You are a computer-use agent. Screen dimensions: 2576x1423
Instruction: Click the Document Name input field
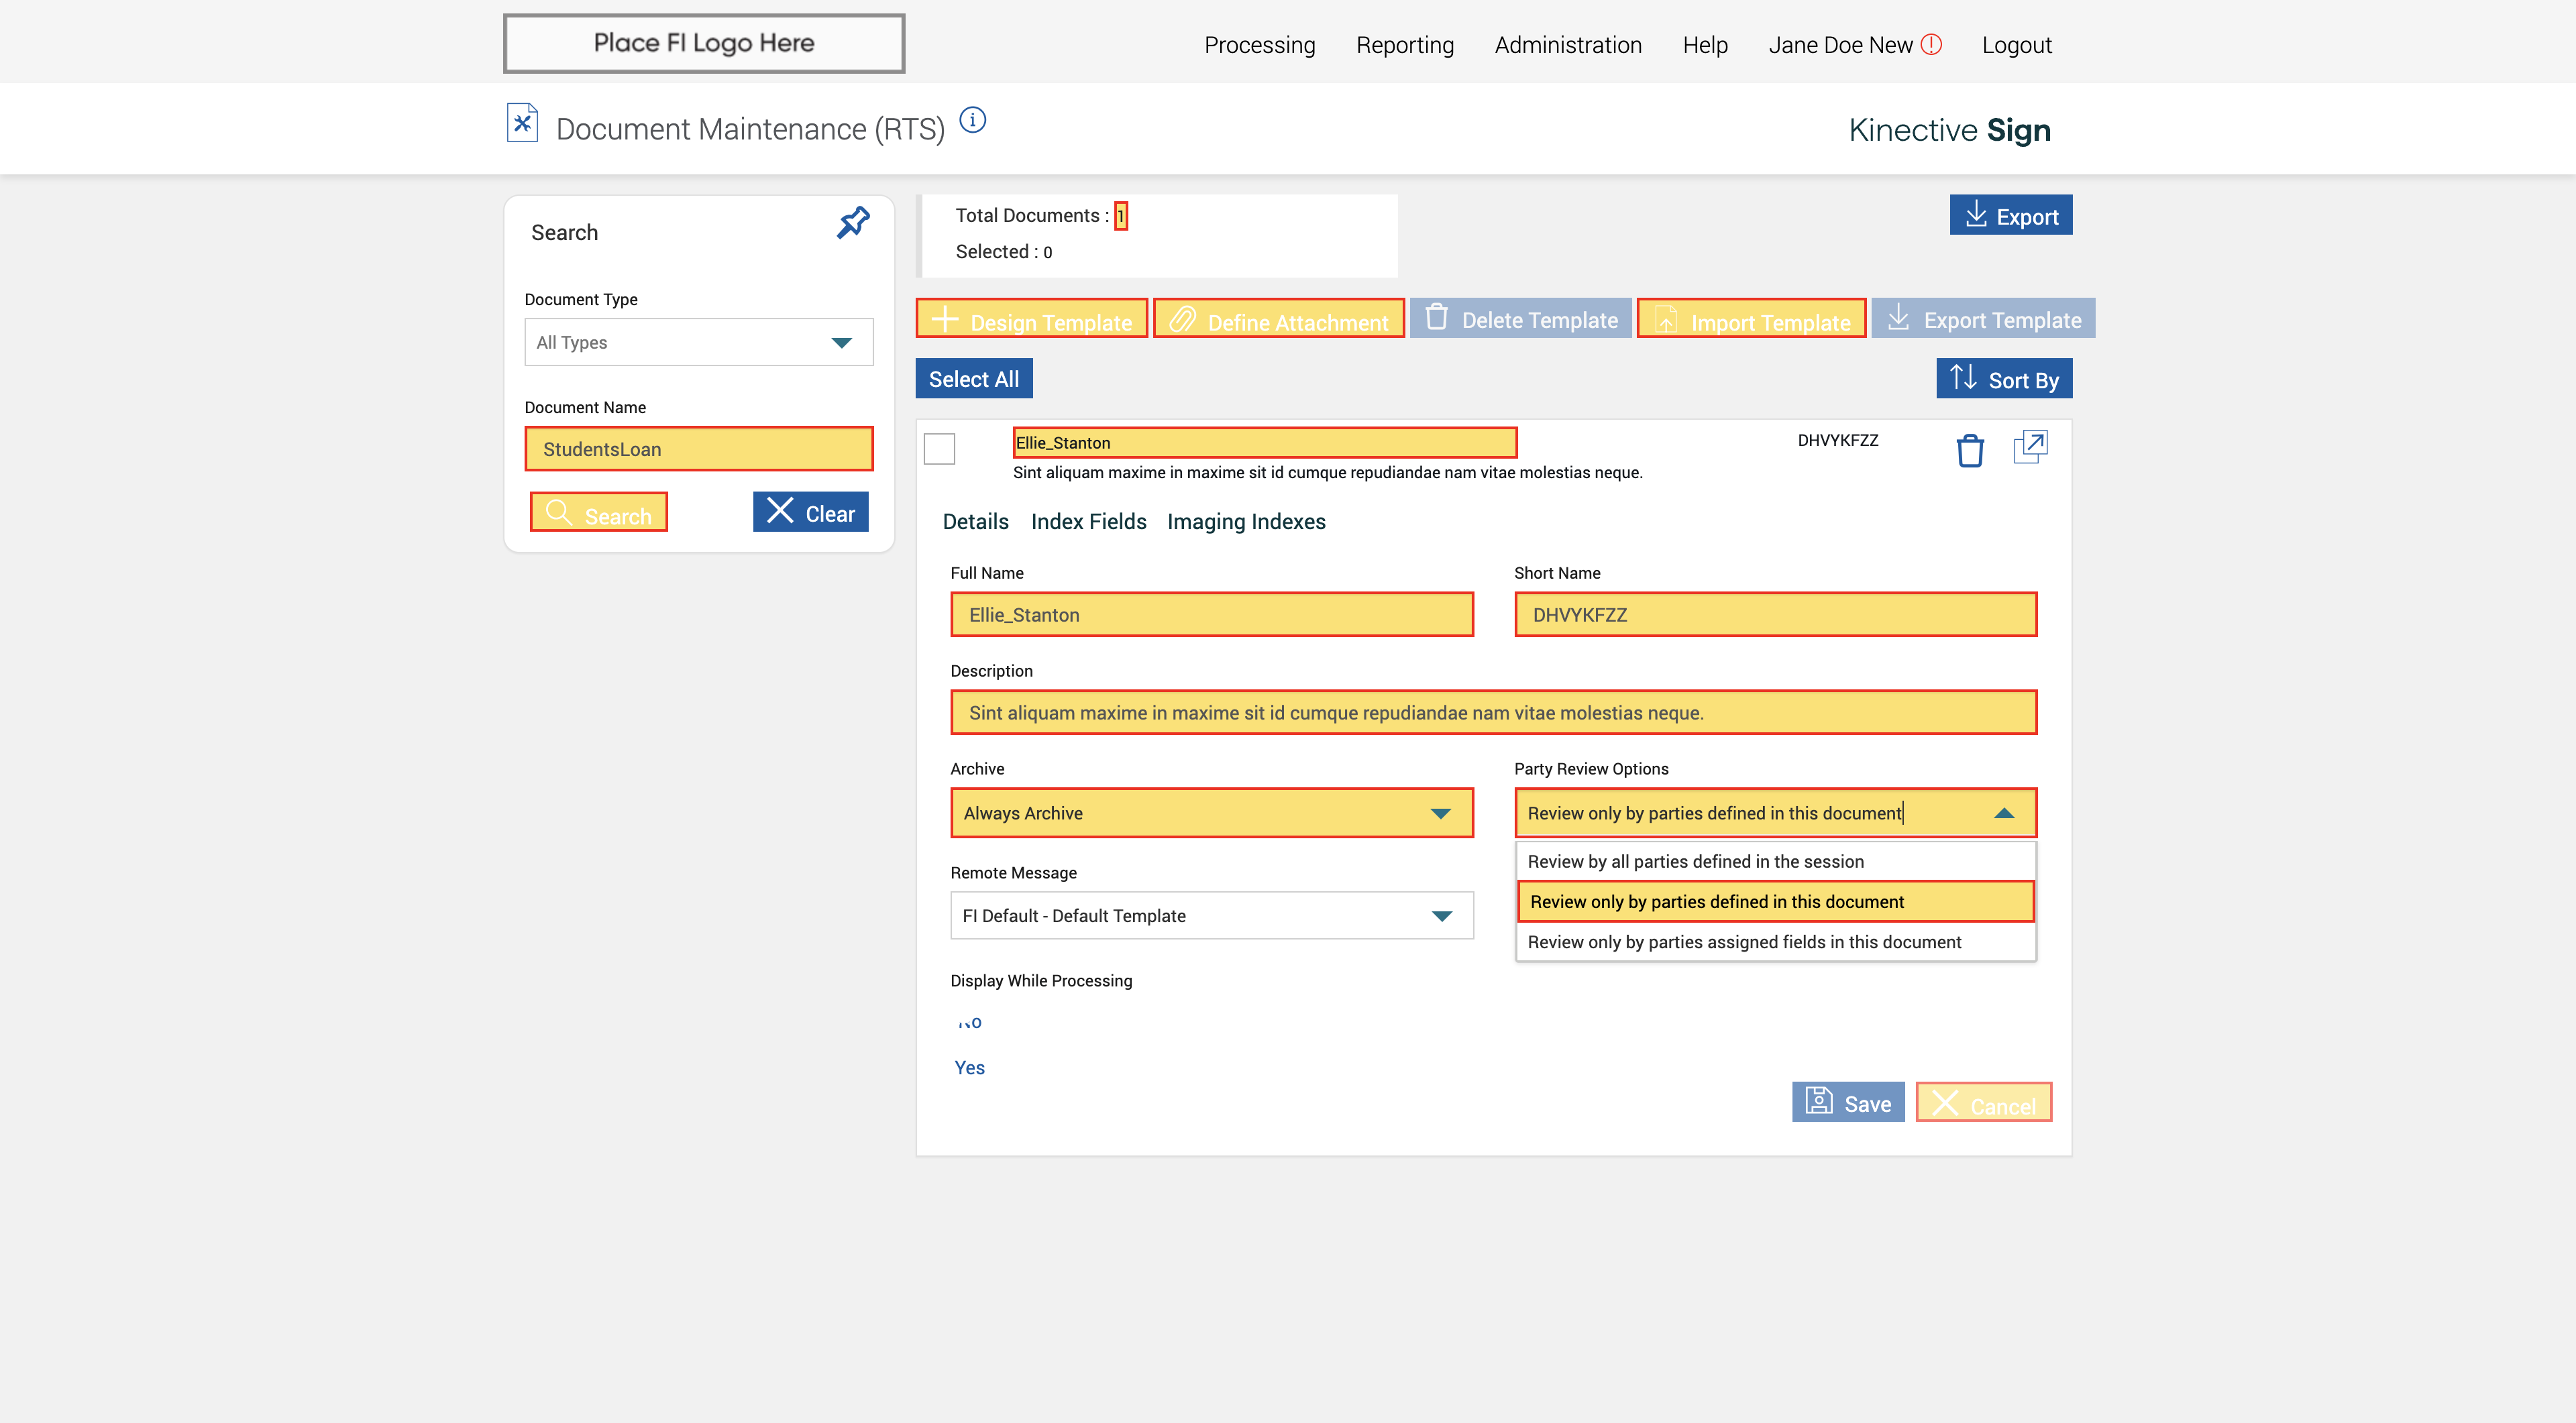(698, 450)
